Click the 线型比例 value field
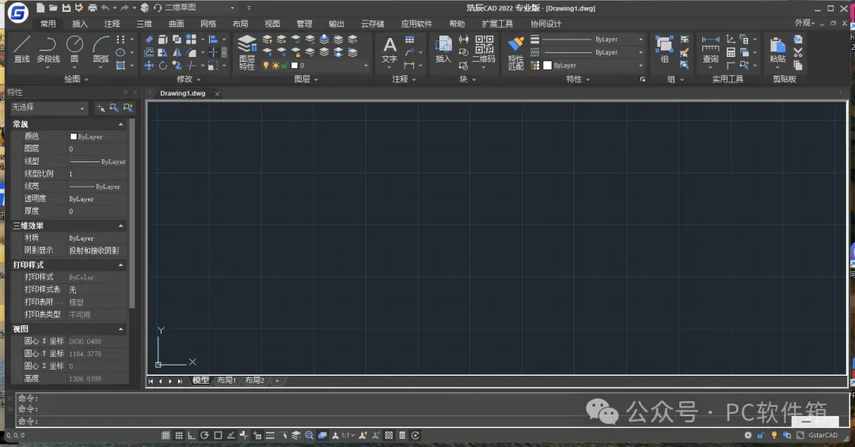 click(97, 174)
